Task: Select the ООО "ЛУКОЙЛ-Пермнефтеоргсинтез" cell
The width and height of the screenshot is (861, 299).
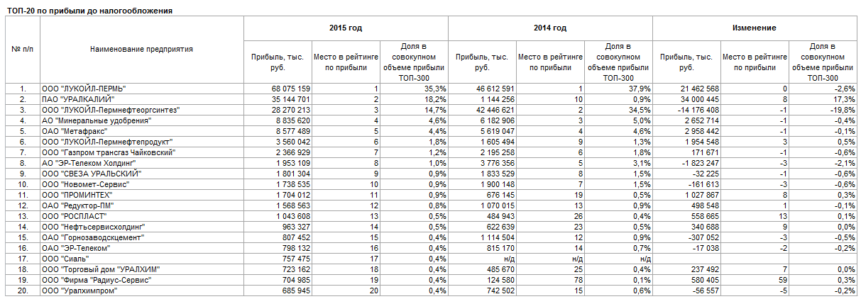Action: click(x=110, y=110)
